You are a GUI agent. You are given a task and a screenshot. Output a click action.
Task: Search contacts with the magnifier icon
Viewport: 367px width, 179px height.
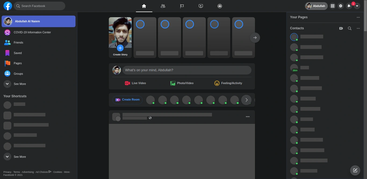[350, 28]
